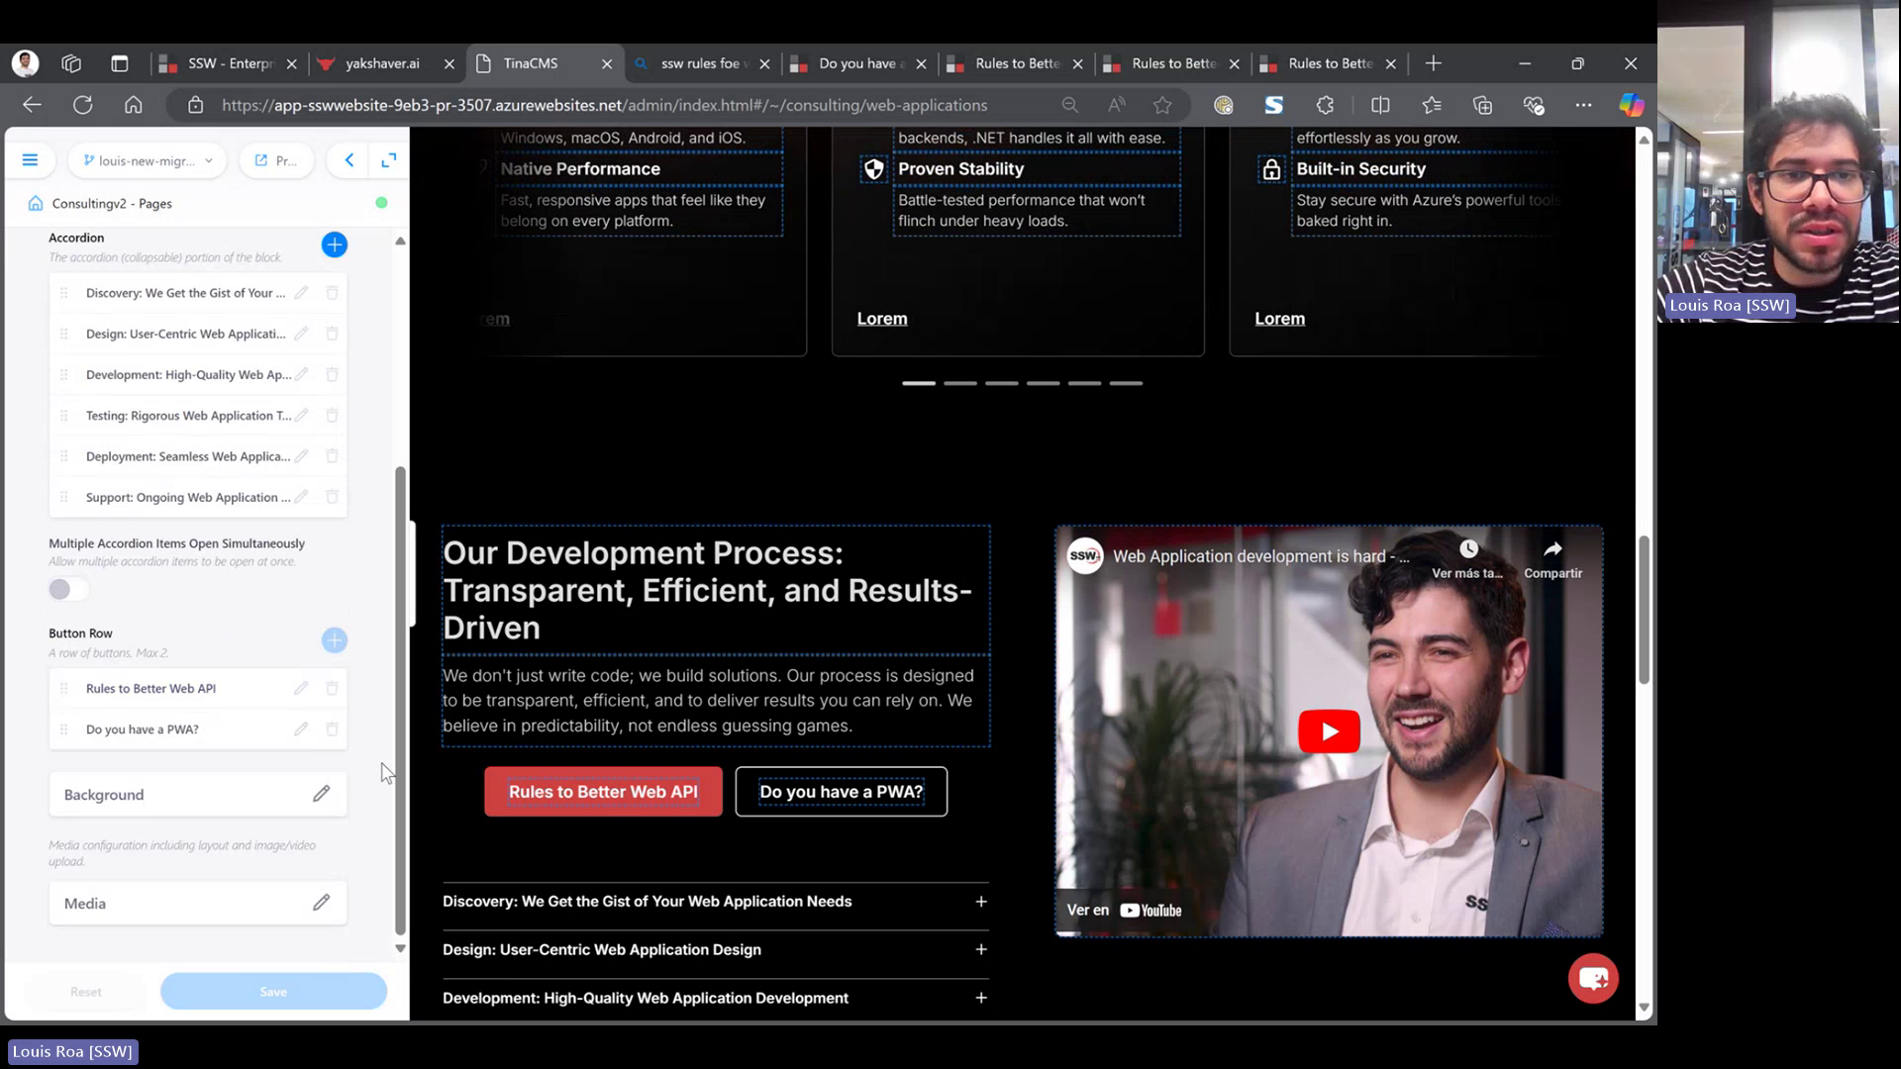Switch to Do you have browser tab
The height and width of the screenshot is (1069, 1901).
(x=857, y=63)
